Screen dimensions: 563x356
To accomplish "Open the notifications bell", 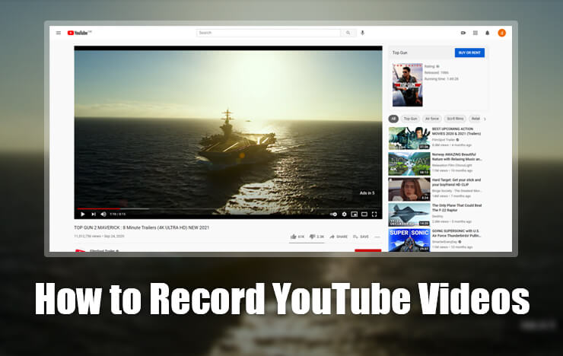I will (487, 33).
